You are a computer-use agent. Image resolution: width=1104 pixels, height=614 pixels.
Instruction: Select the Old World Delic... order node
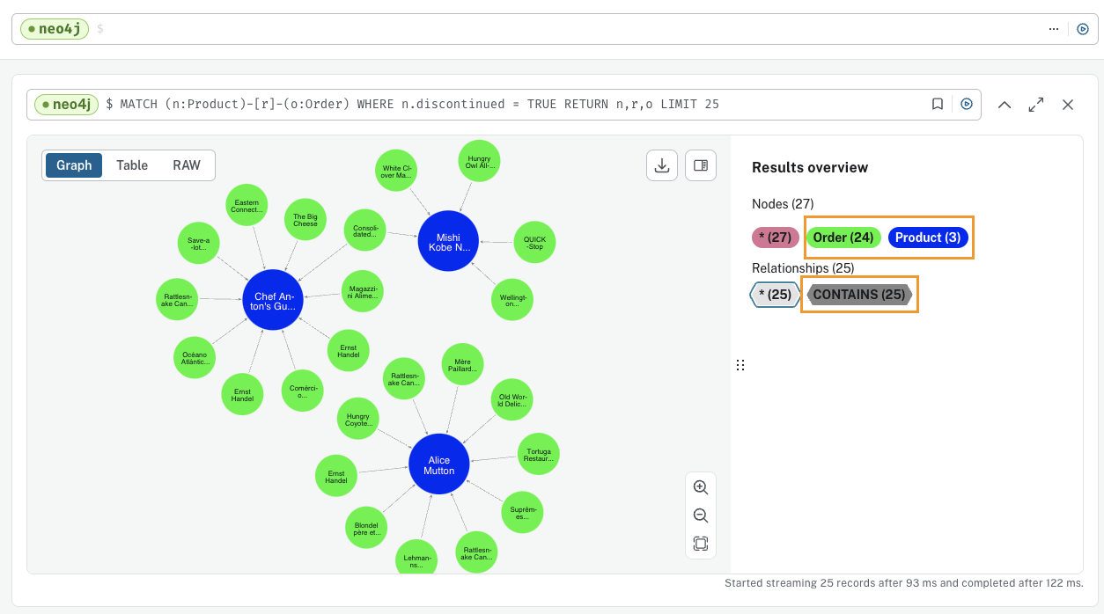coord(511,401)
